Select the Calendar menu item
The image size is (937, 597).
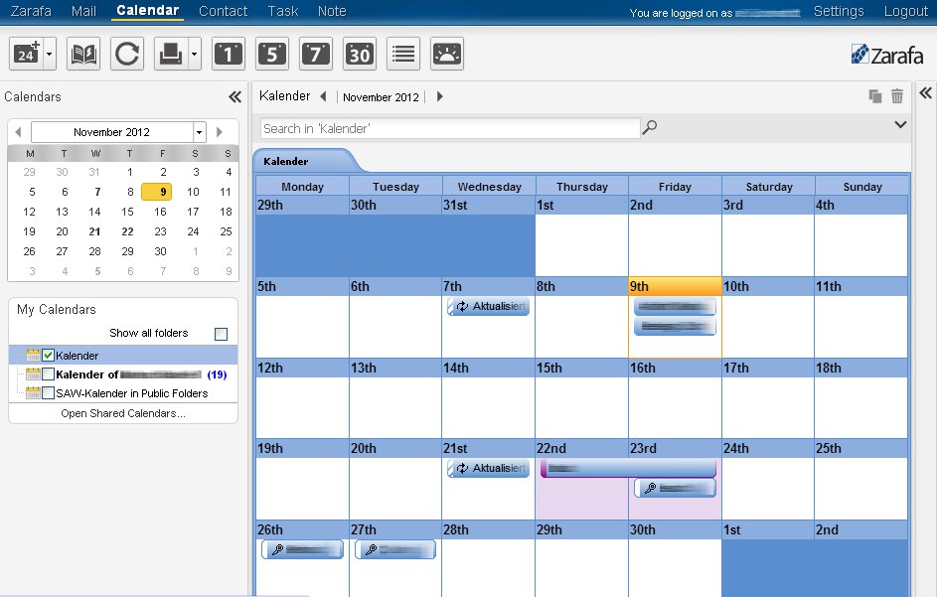coord(148,11)
